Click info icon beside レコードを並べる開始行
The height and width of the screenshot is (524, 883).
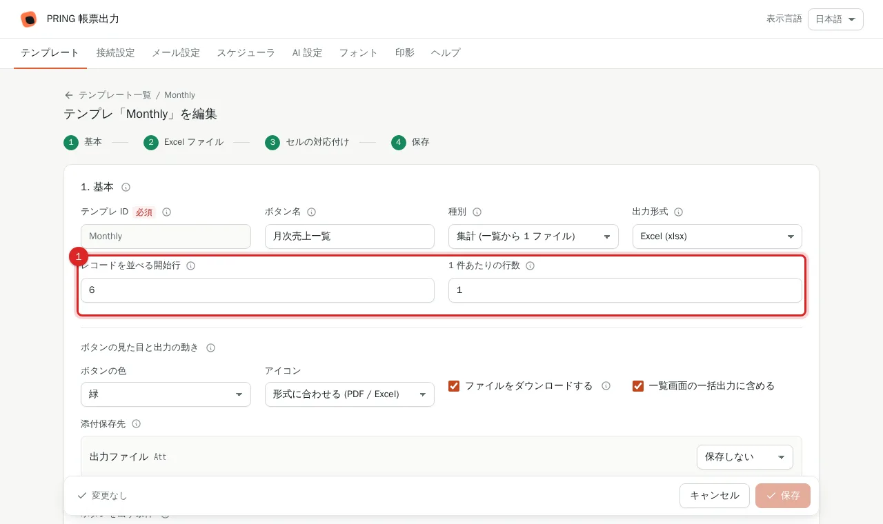coord(190,265)
